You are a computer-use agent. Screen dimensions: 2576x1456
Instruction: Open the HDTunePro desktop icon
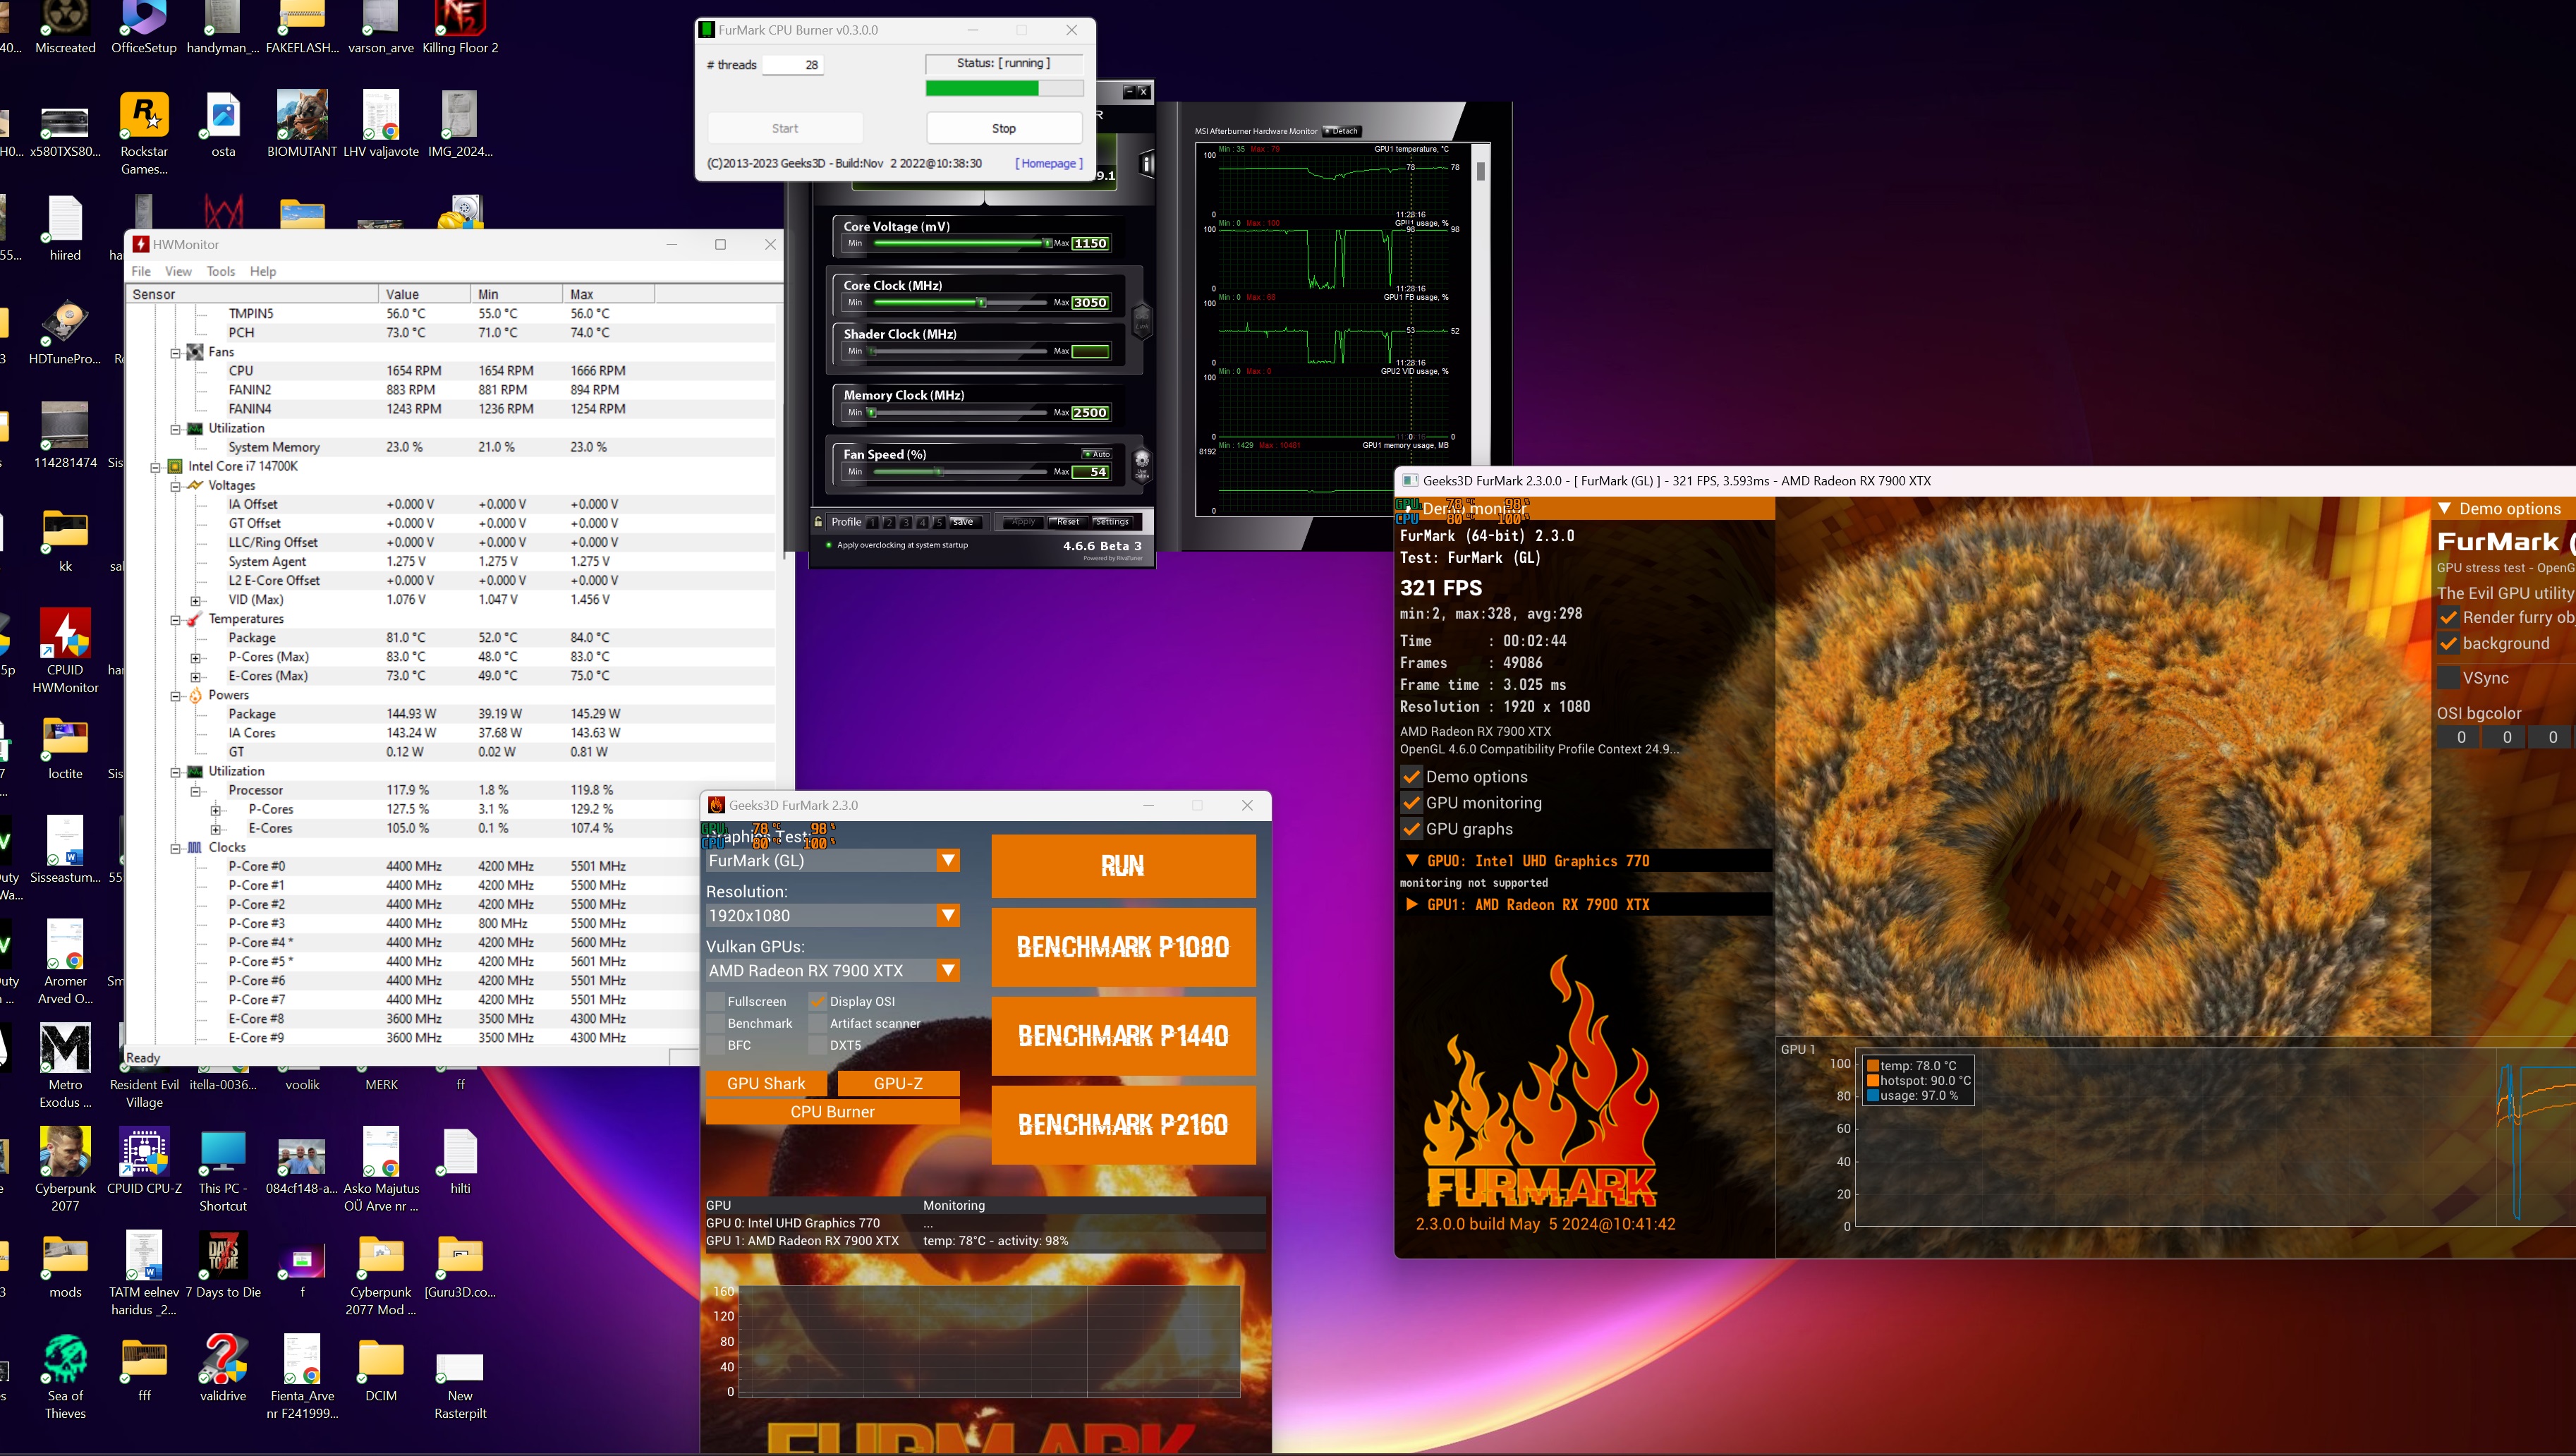(x=65, y=332)
